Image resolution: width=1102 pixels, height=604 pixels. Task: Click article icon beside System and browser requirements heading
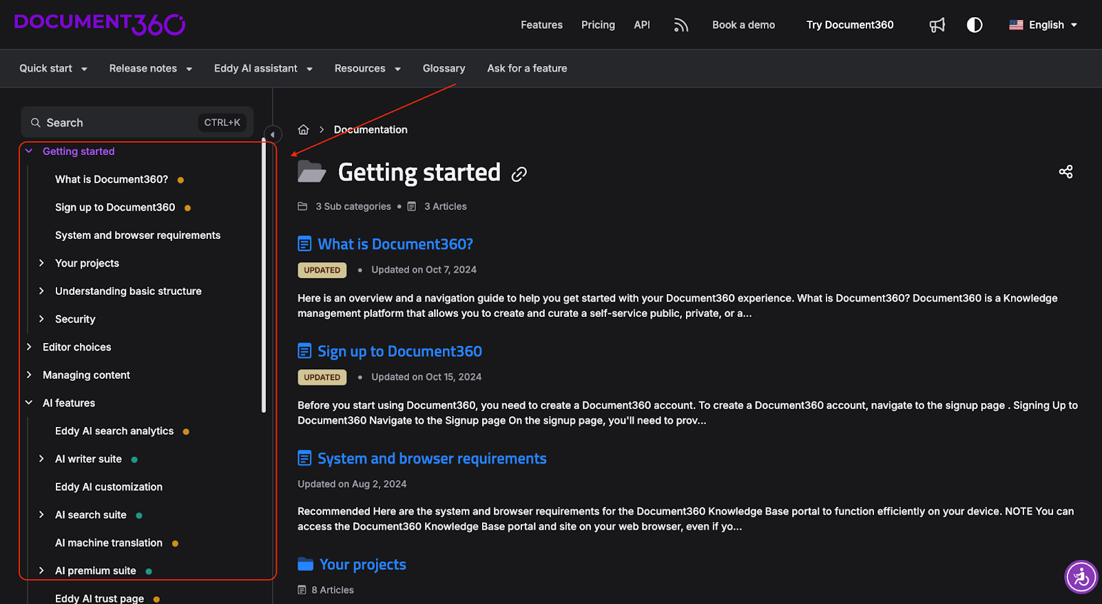click(304, 458)
